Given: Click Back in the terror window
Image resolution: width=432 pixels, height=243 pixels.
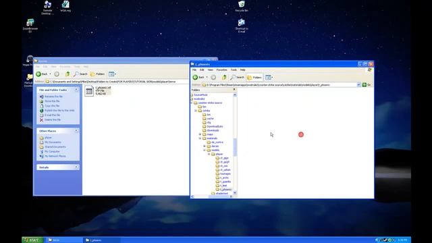Looking at the screenshot, I should point(42,74).
